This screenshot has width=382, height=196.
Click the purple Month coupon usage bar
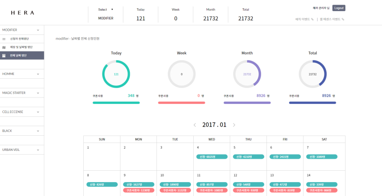pyautogui.click(x=247, y=103)
